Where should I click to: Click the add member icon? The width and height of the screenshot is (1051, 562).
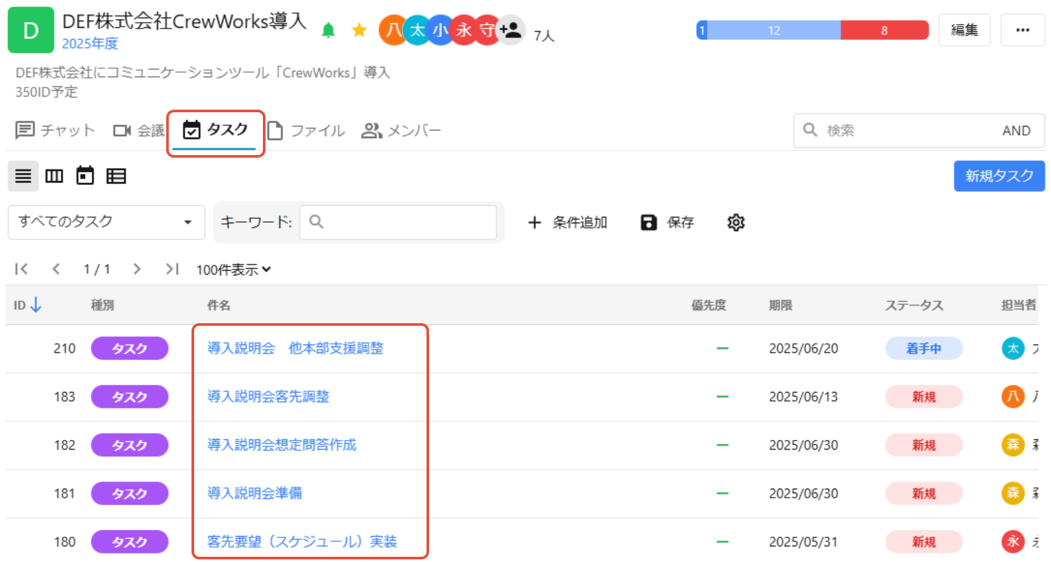coord(511,30)
